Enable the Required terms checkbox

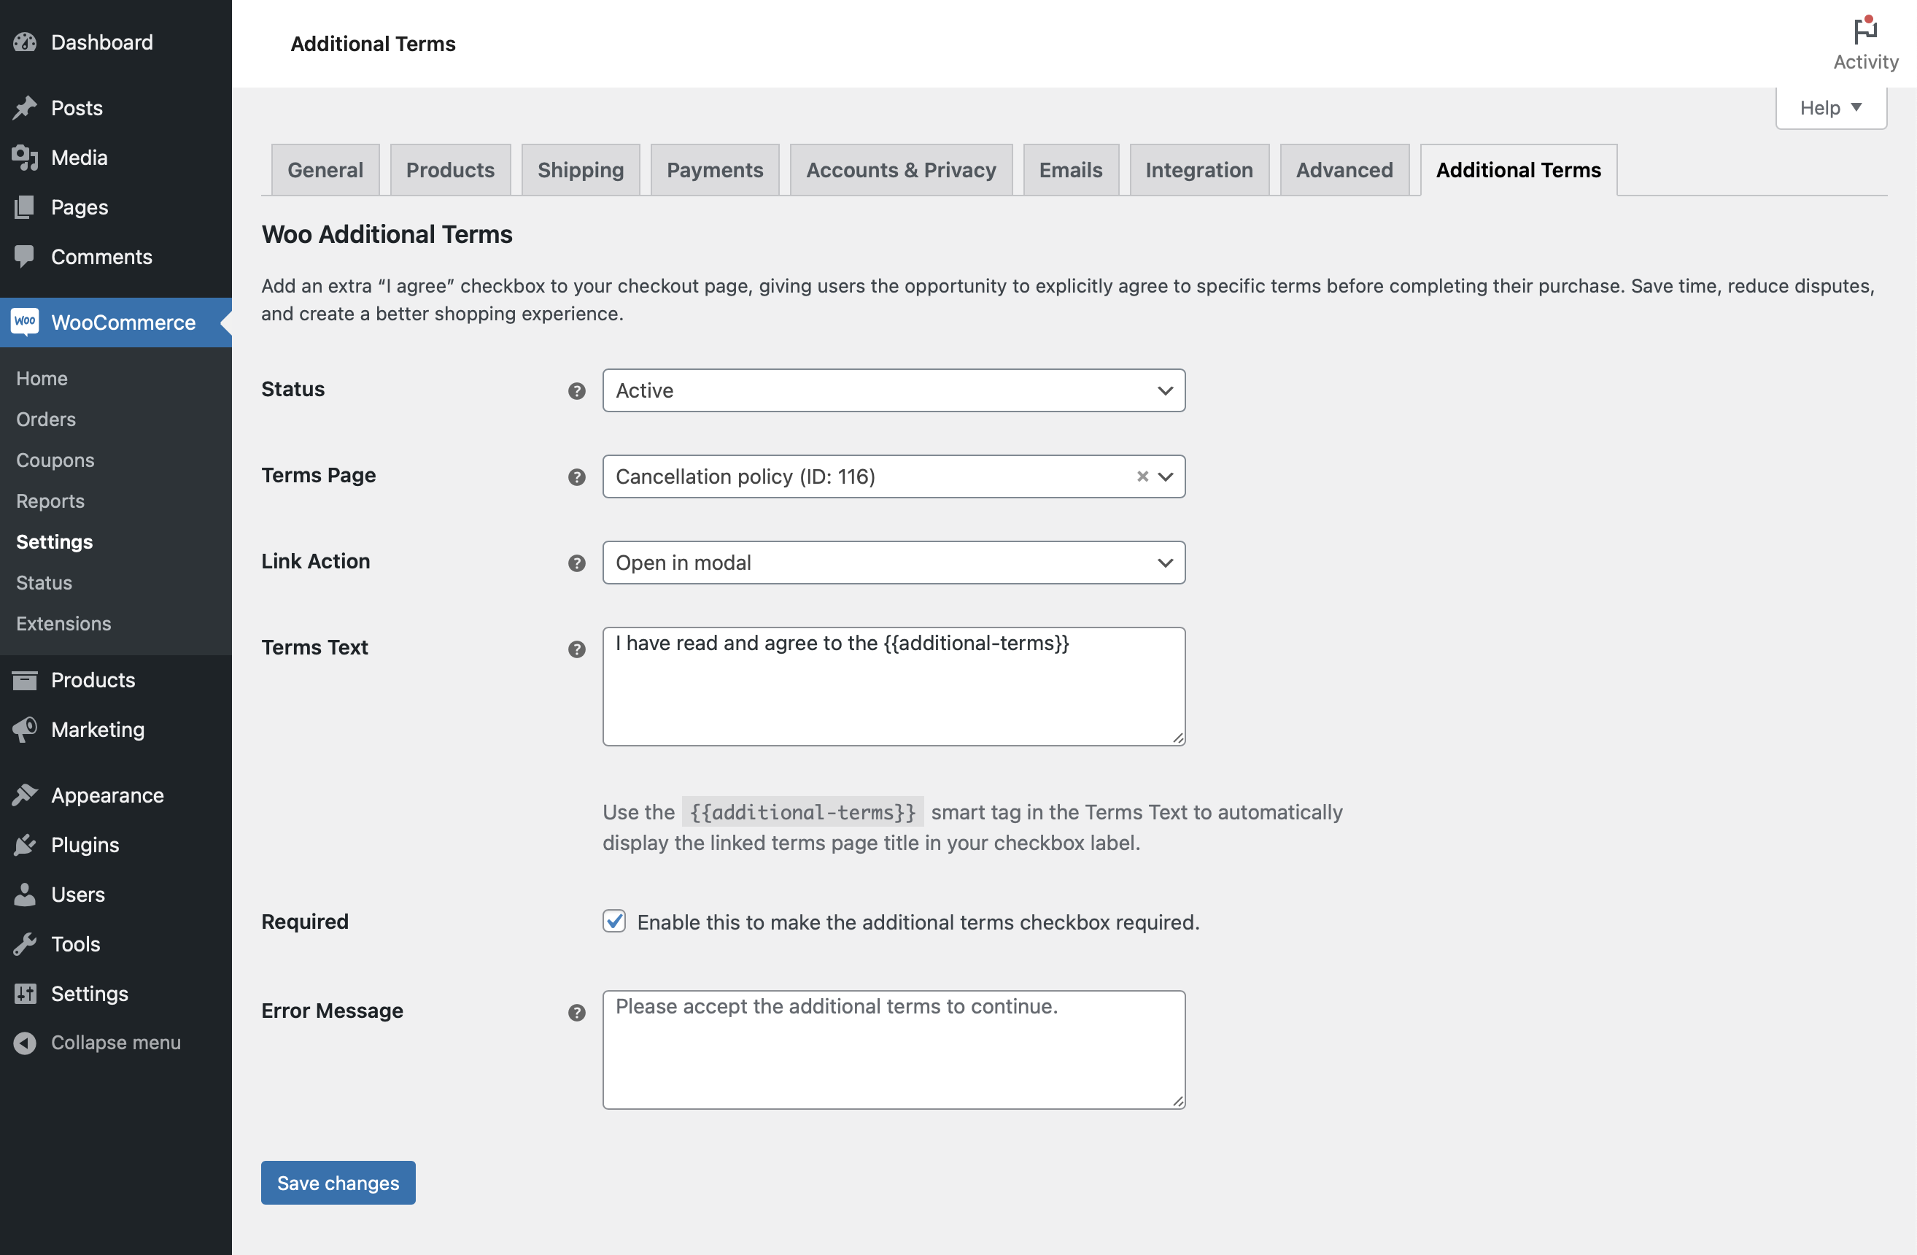pos(615,920)
